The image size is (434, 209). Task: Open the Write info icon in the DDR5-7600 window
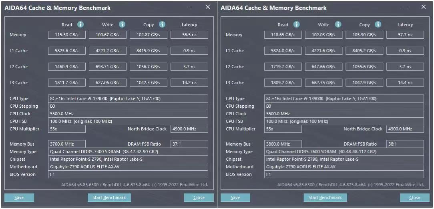338,24
